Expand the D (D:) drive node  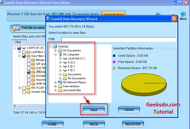(60, 62)
